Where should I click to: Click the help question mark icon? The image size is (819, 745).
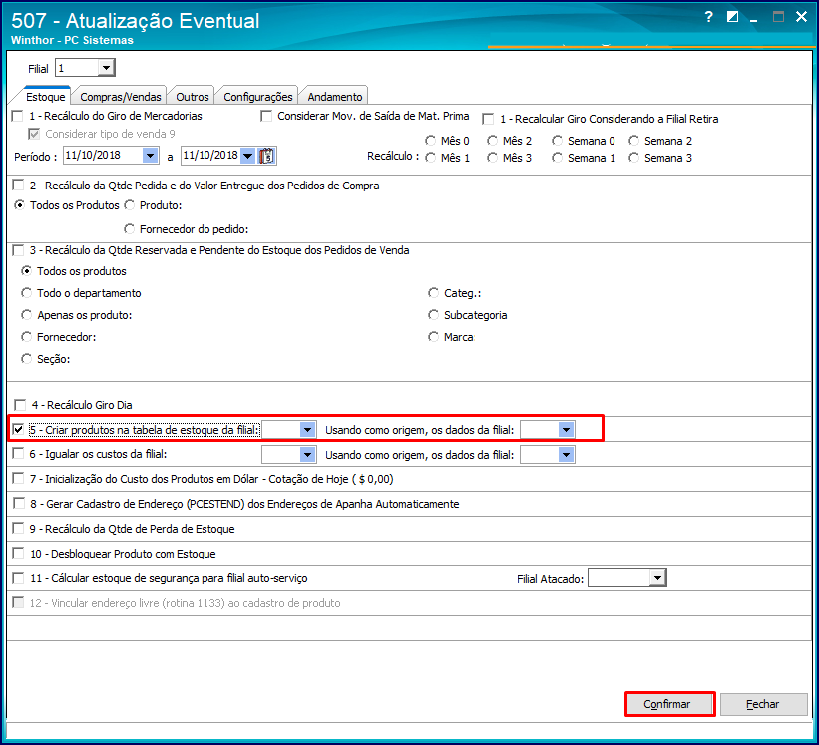708,17
